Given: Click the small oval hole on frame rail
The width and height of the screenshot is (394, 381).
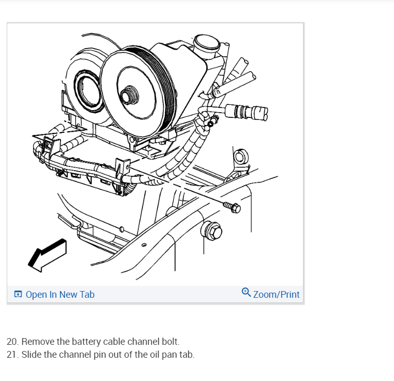Looking at the screenshot, I should point(144,245).
